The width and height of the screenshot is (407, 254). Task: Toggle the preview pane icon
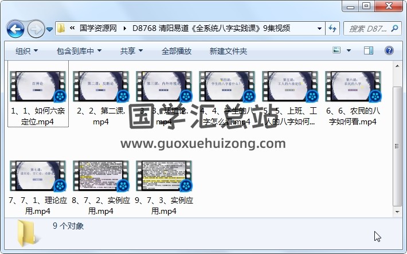[x=369, y=50]
